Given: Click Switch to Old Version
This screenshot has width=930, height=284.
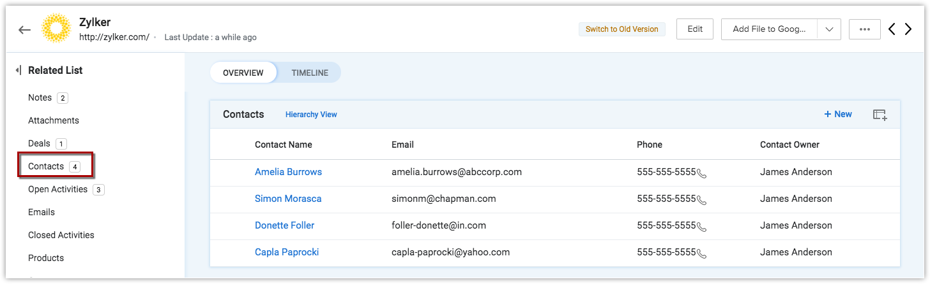Looking at the screenshot, I should click(x=621, y=29).
